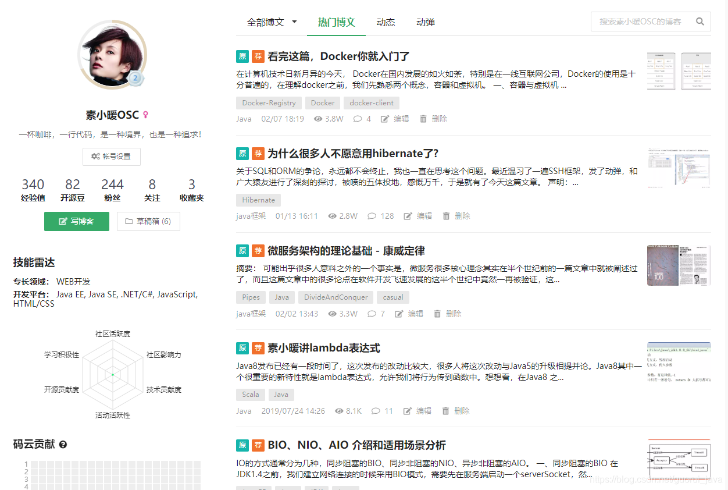Switch to 动弹 tab

[x=426, y=22]
